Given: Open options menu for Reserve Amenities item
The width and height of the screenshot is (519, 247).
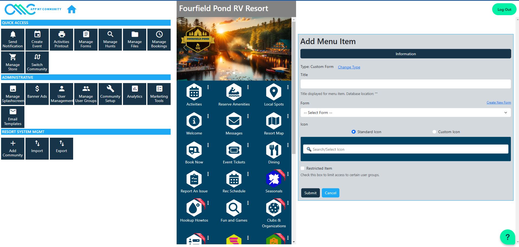Looking at the screenshot, I should pyautogui.click(x=248, y=87).
